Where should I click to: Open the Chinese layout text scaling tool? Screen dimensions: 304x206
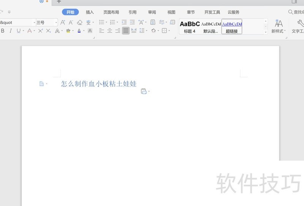141,22
